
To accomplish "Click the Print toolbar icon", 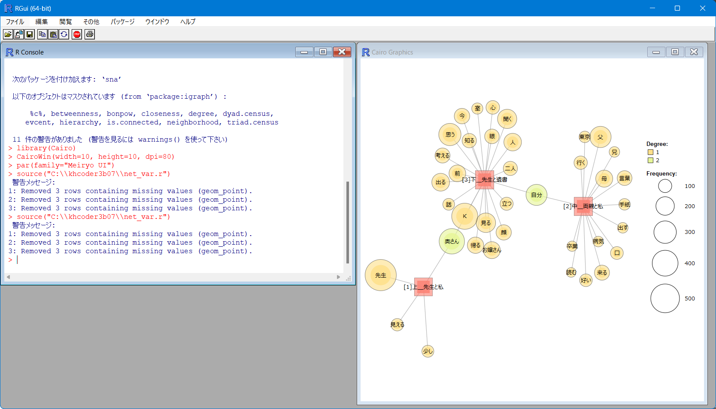I will click(x=89, y=34).
